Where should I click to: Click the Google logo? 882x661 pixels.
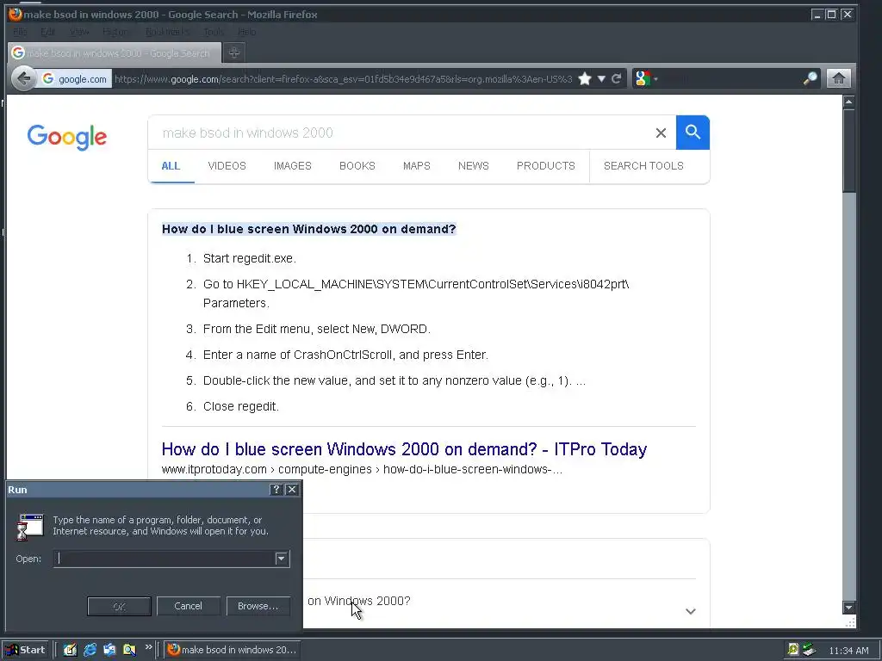[x=67, y=137]
